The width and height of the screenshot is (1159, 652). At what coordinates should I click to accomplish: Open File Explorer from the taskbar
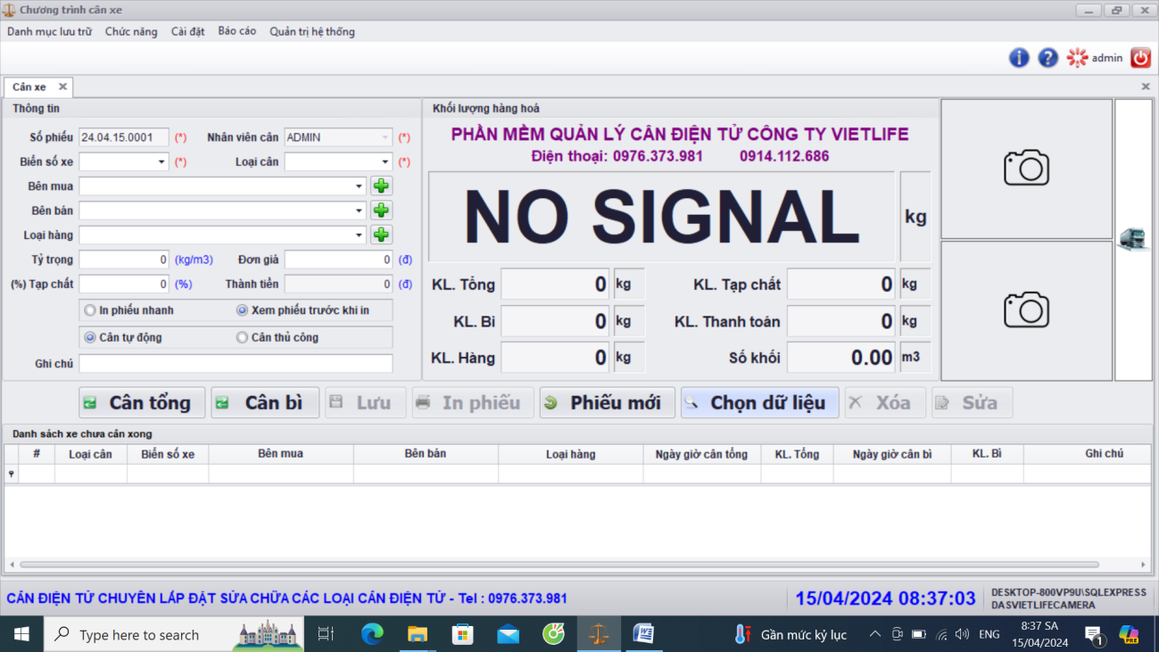point(418,634)
